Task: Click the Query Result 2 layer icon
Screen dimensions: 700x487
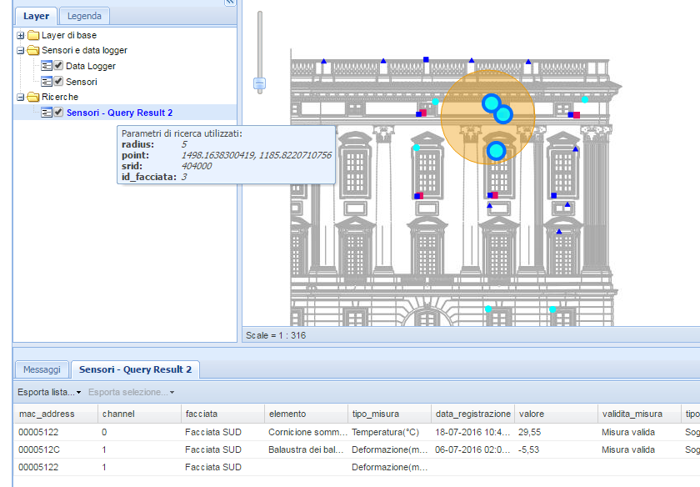Action: (x=47, y=113)
